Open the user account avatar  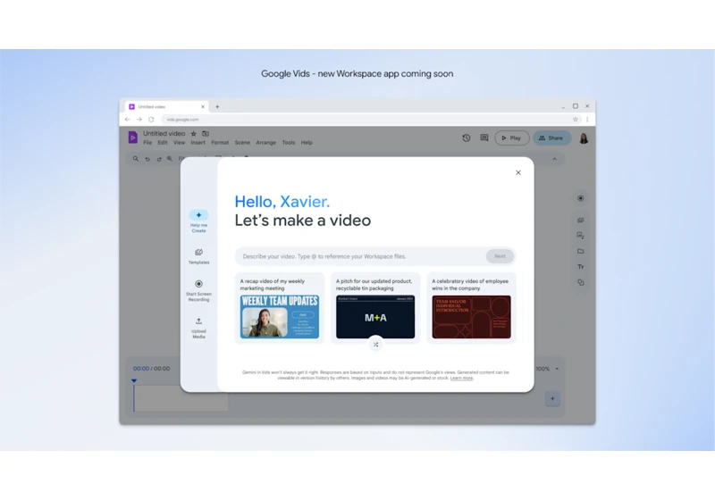coord(584,138)
